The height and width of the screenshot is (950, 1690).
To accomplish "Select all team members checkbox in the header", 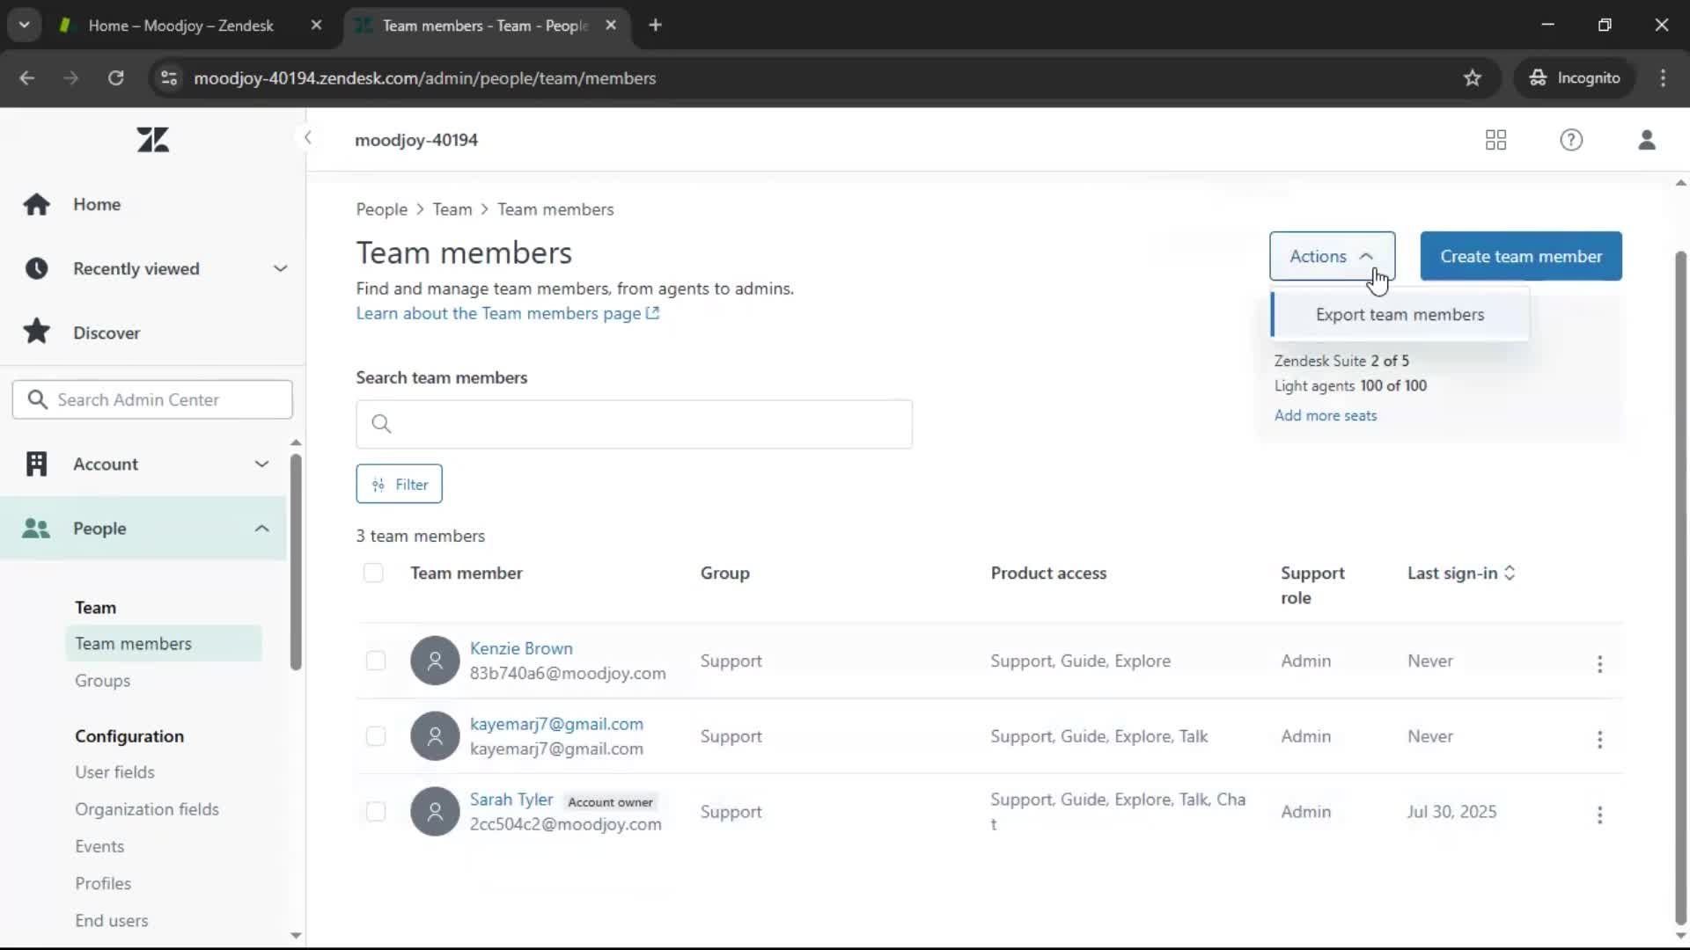I will 373,574.
